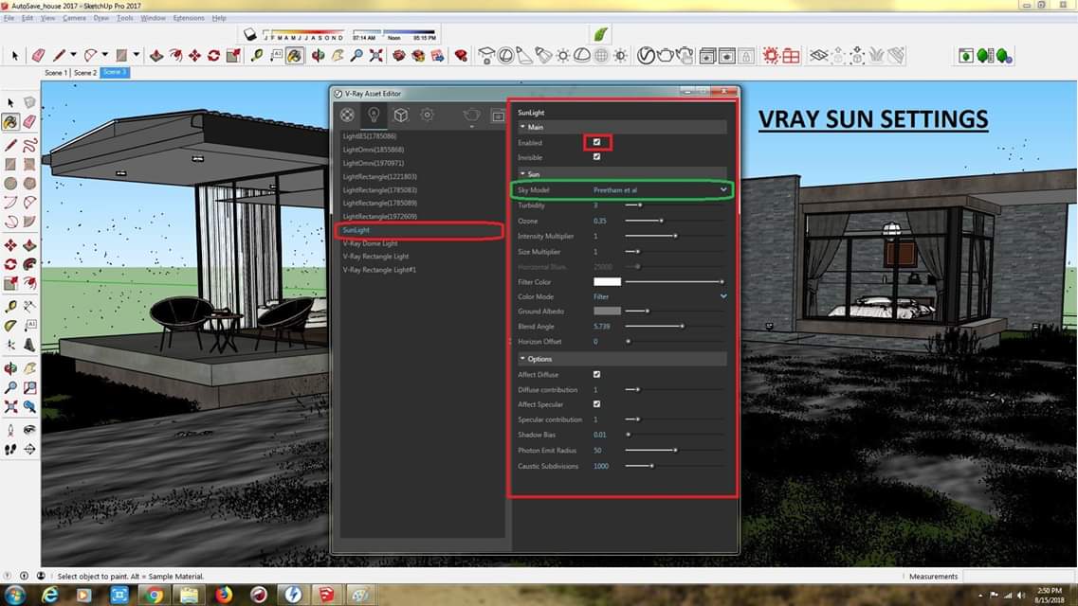Open the Settings gear tab in Asset Editor
The width and height of the screenshot is (1078, 606).
coord(427,116)
